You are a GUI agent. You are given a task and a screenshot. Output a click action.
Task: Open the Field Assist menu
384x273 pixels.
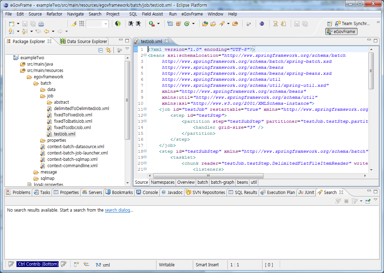[x=152, y=14]
